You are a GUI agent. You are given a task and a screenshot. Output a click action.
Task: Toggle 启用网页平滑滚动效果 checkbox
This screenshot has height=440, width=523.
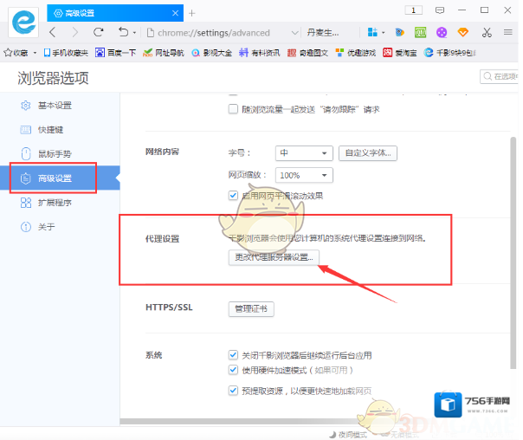(x=233, y=196)
